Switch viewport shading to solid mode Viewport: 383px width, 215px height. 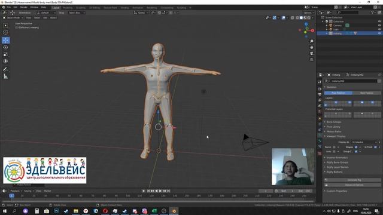pos(301,17)
